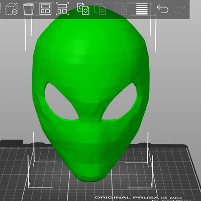Viewport: 201px width, 201px height.
Task: Click the Arrange selection icon with corner brackets
Action: [x=62, y=9]
